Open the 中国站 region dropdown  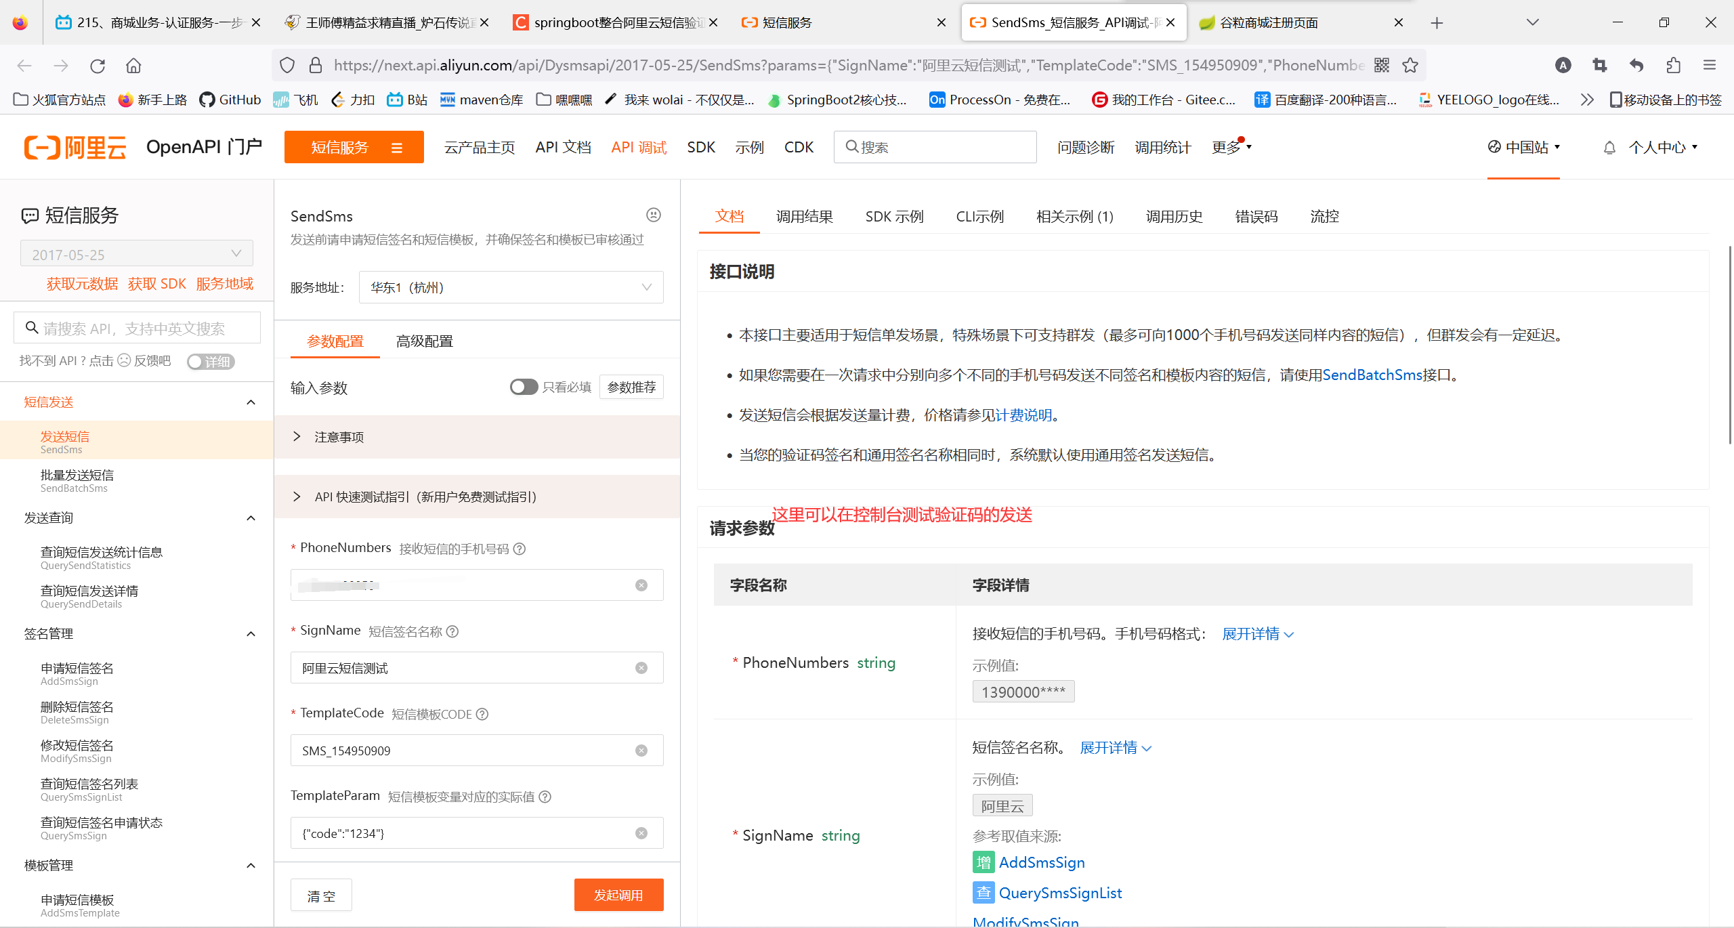[x=1524, y=147]
